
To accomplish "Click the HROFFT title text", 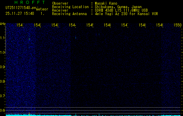I will pos(30,2).
